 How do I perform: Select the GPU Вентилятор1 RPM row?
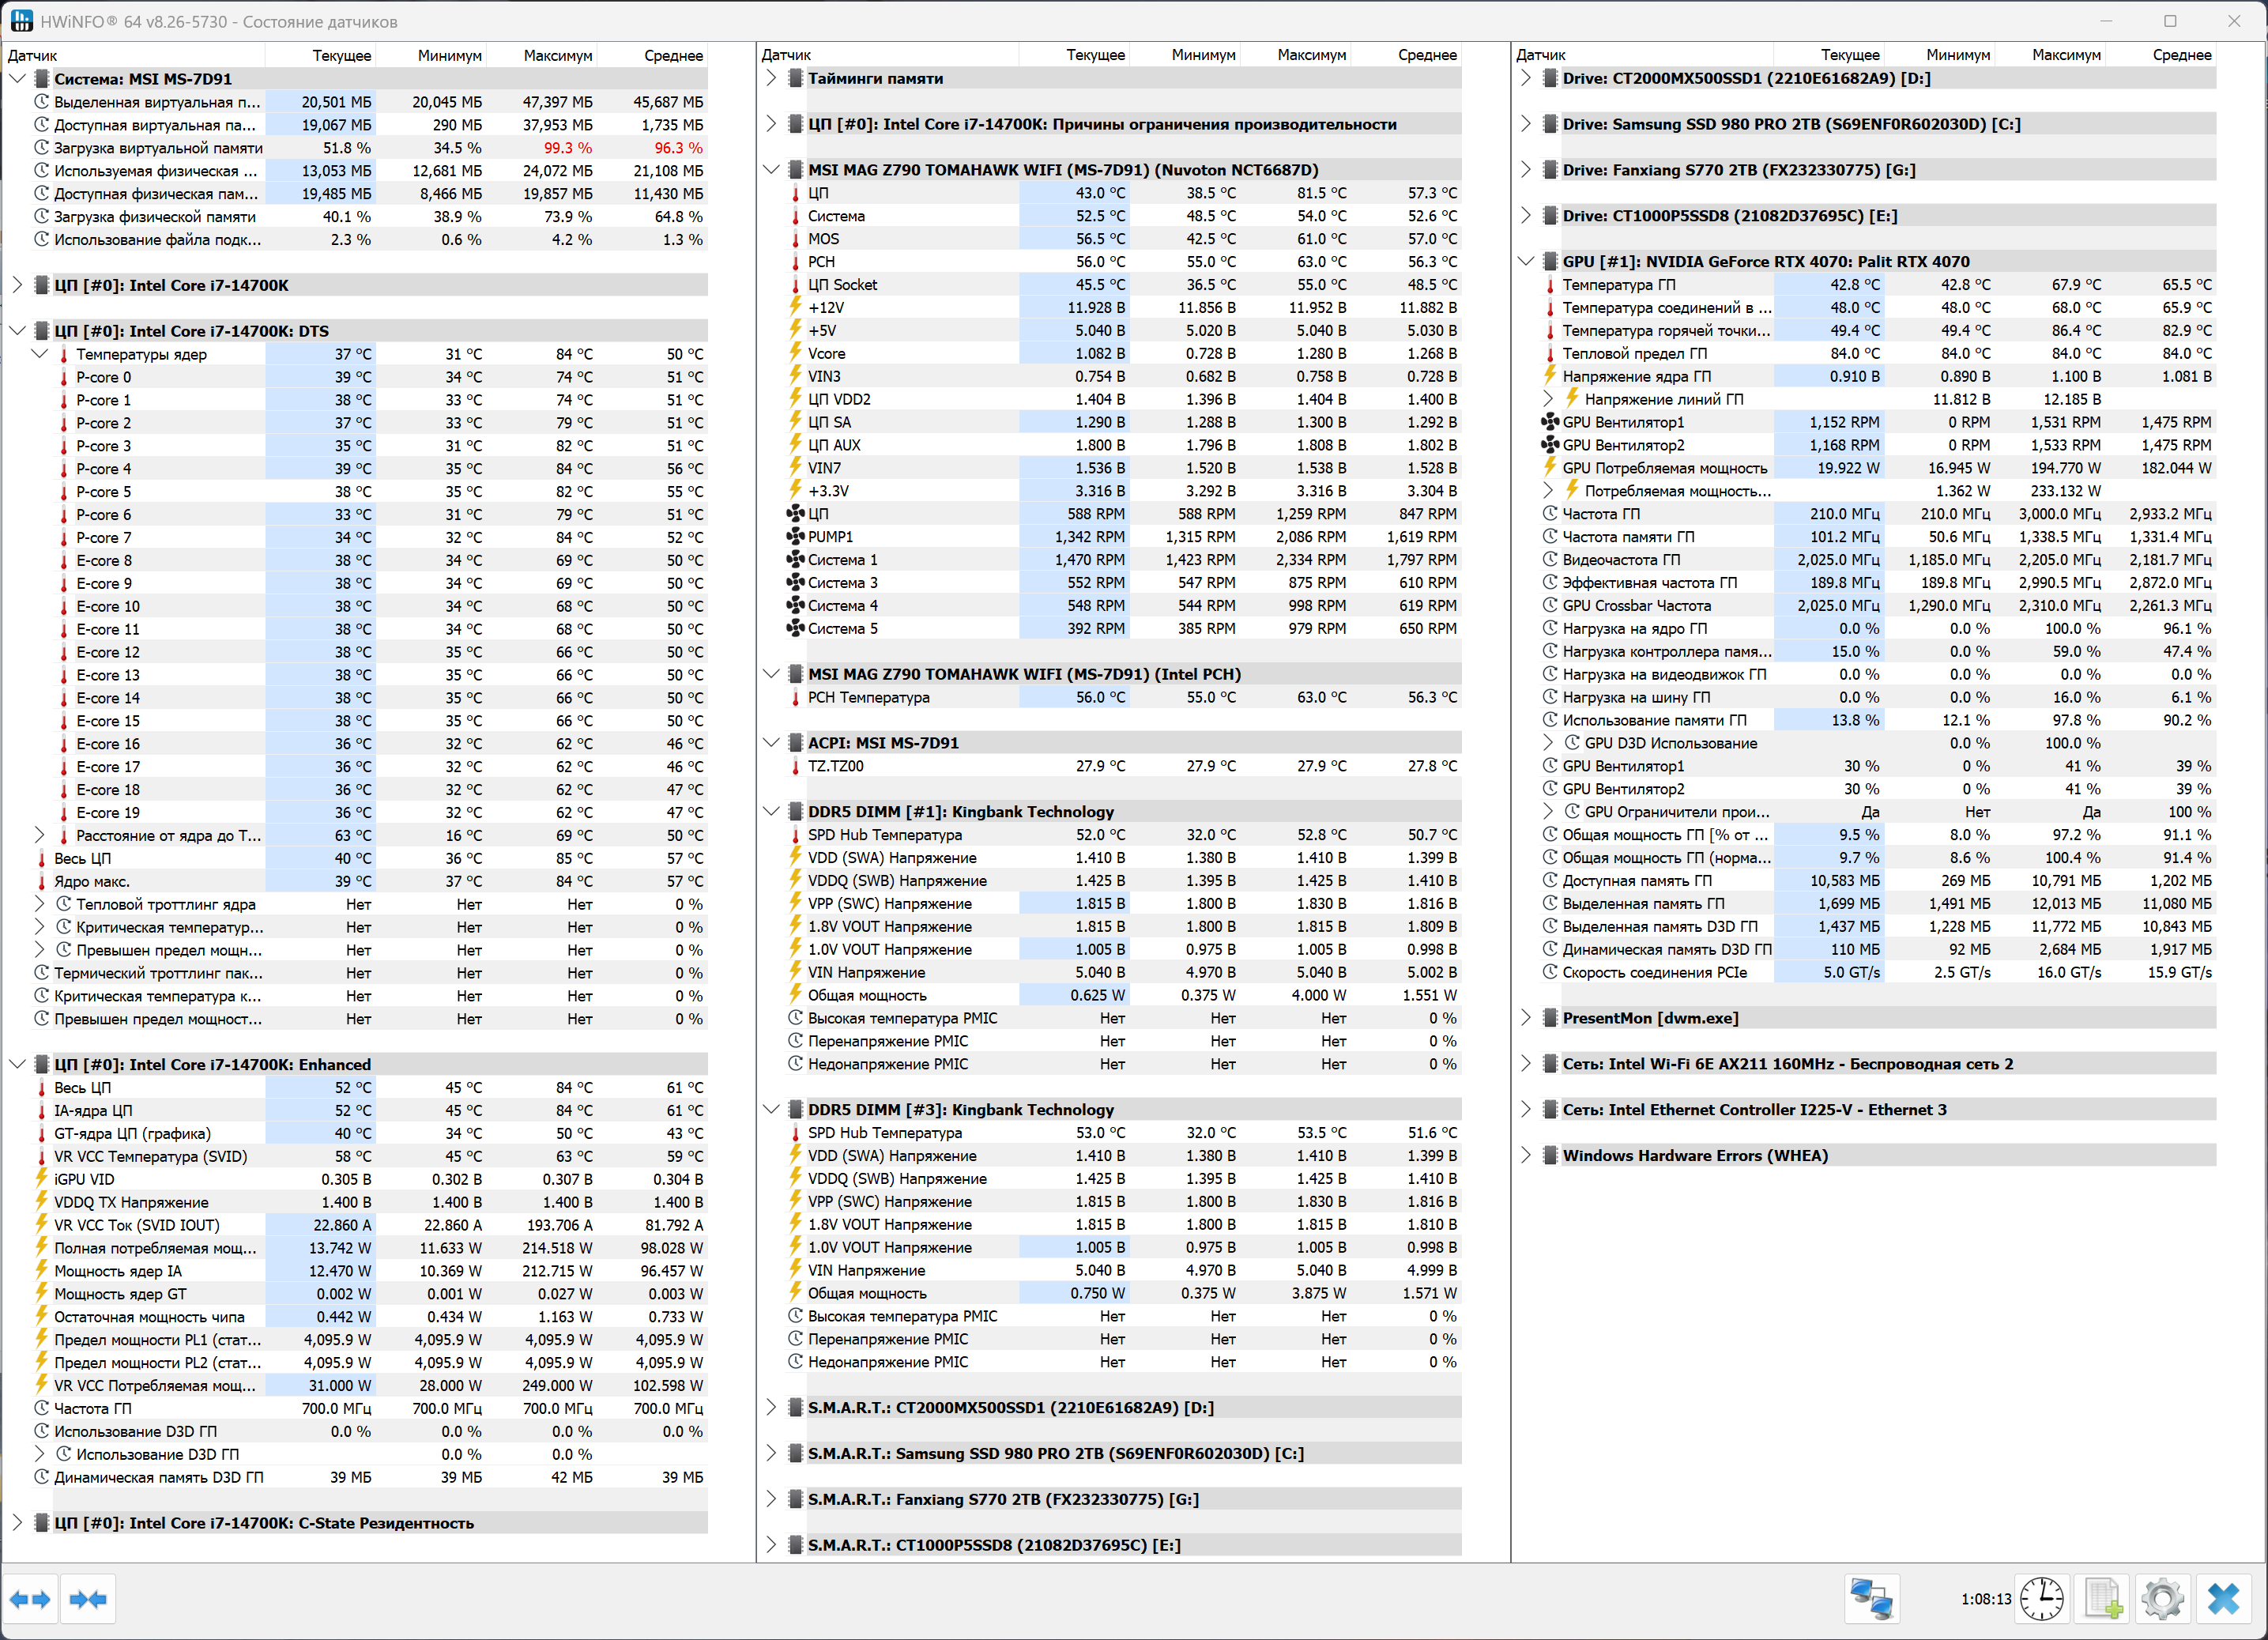click(1623, 422)
